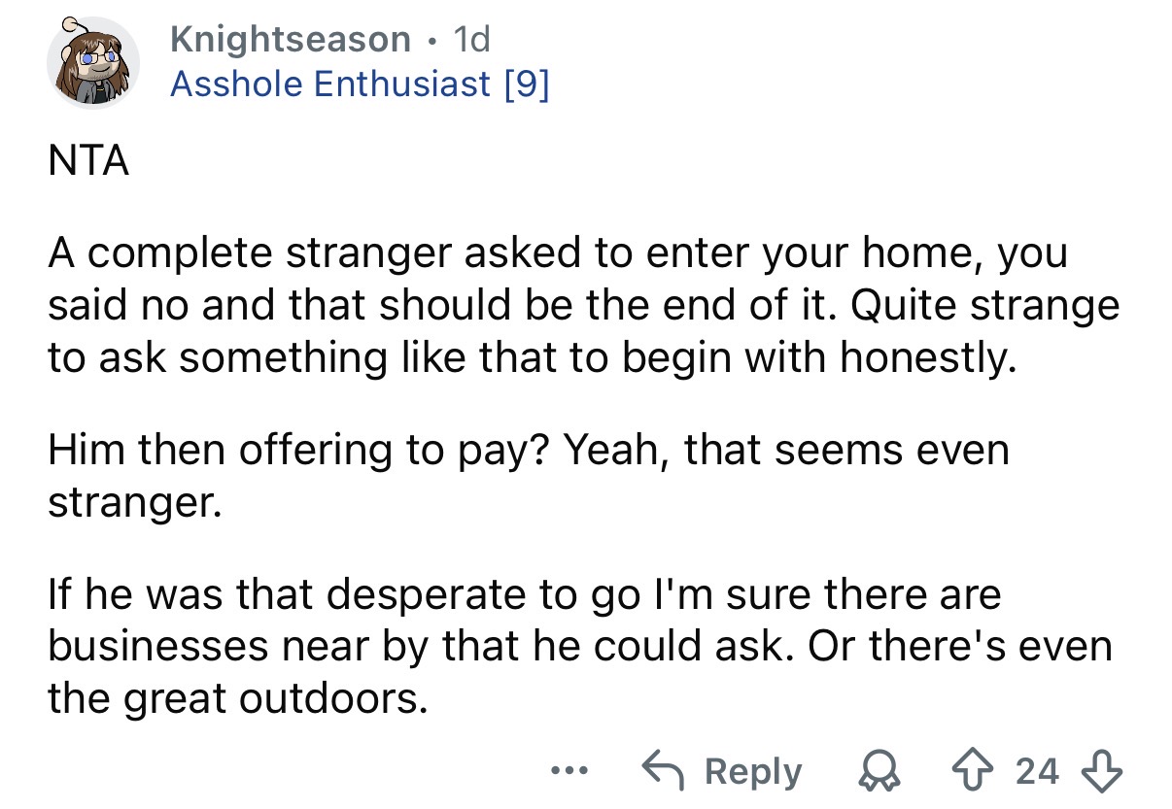
Task: Tap the NTA verdict text
Action: (x=88, y=162)
